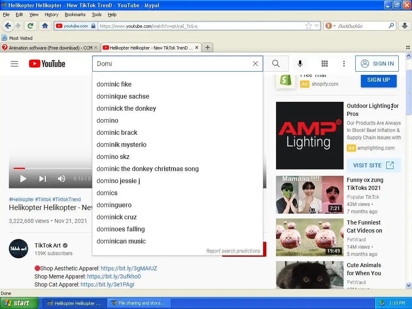Click Report search predictions link
Viewport: 412px width, 309px height.
(x=233, y=251)
